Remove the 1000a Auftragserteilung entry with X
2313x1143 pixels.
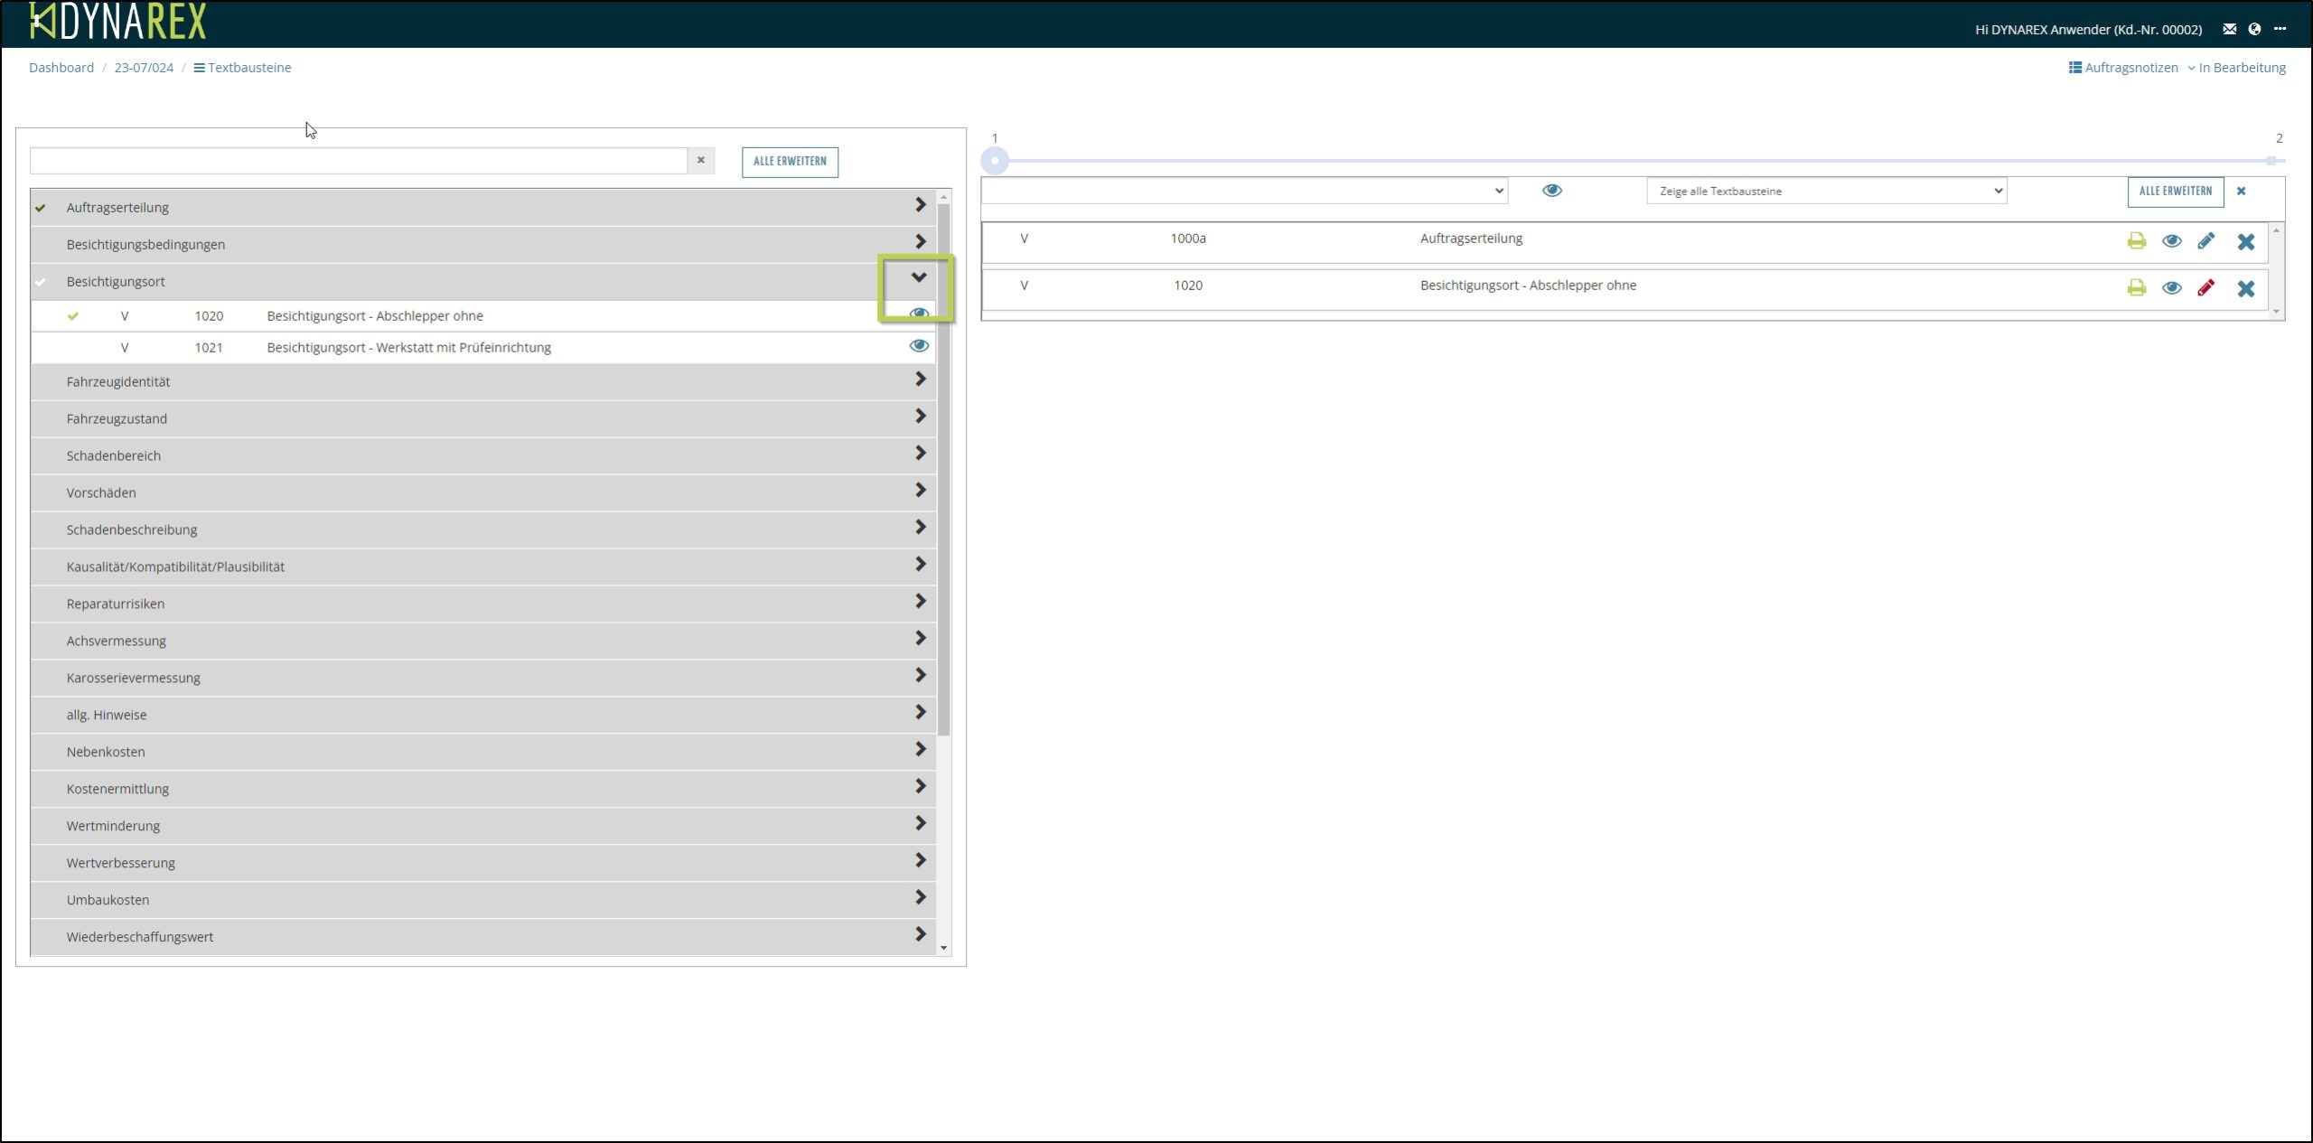pos(2245,241)
